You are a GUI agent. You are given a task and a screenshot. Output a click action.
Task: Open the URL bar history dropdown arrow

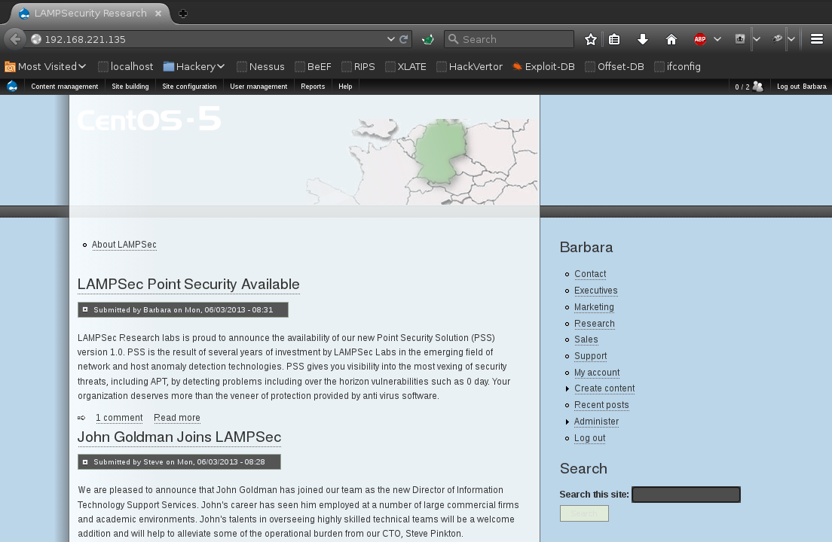point(390,39)
